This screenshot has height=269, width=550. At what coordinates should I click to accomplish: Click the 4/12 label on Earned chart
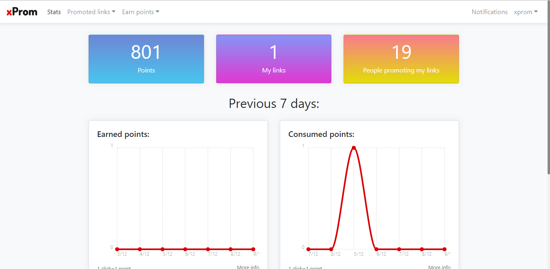click(145, 254)
